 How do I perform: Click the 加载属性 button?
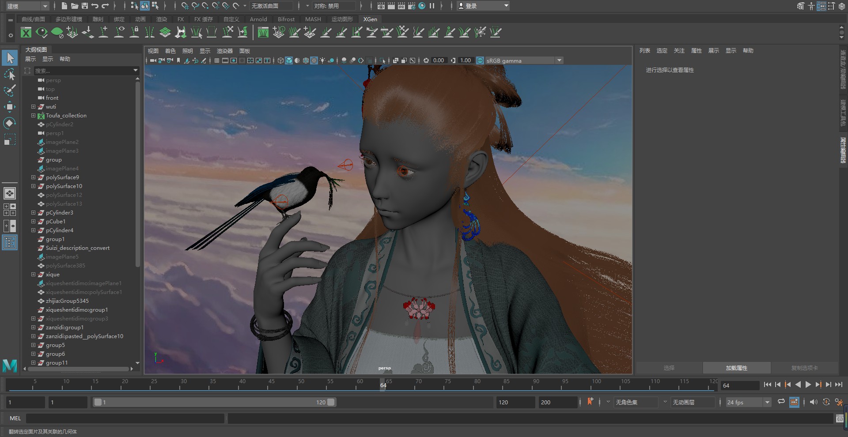click(x=737, y=368)
